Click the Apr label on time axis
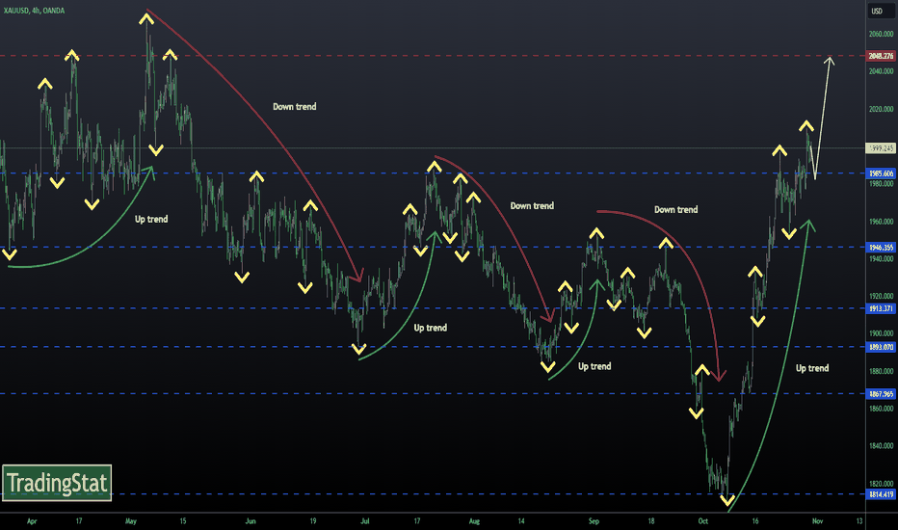The image size is (898, 530). click(x=32, y=520)
